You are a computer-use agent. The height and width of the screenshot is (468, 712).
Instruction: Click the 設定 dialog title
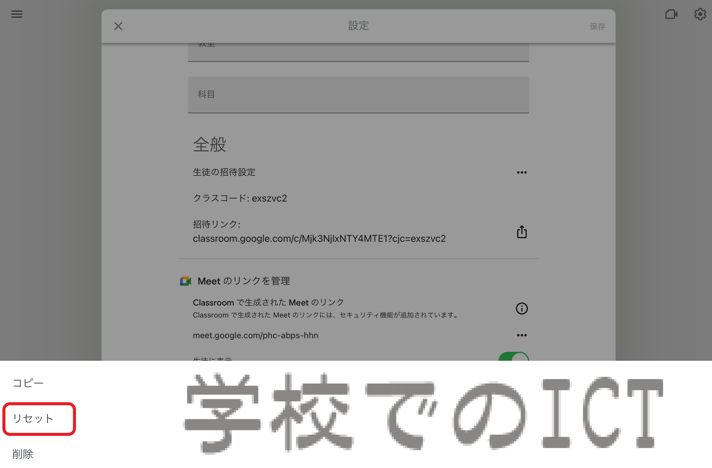click(358, 26)
